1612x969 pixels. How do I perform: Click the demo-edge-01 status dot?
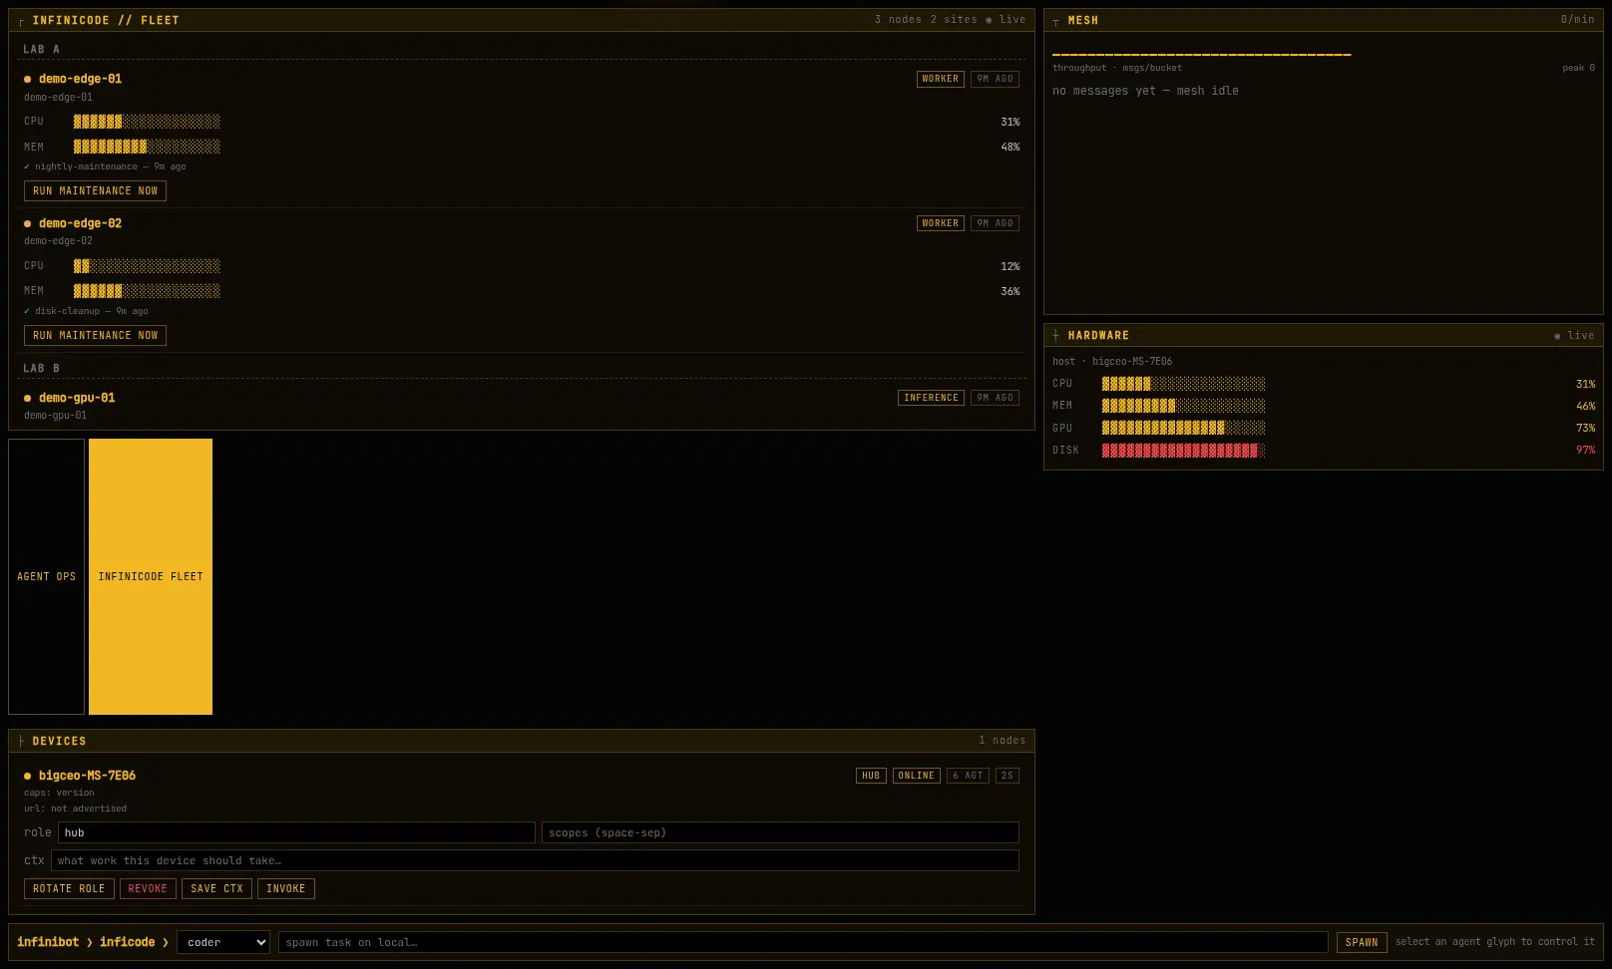[28, 79]
